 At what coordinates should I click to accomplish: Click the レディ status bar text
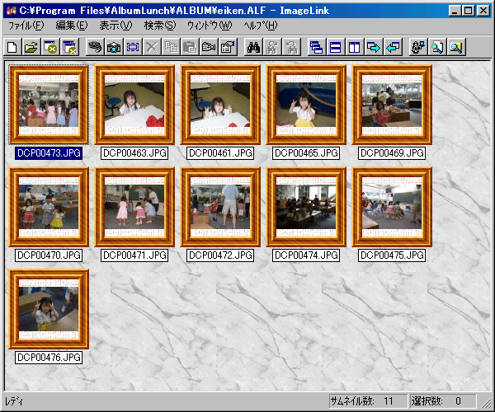tap(14, 401)
